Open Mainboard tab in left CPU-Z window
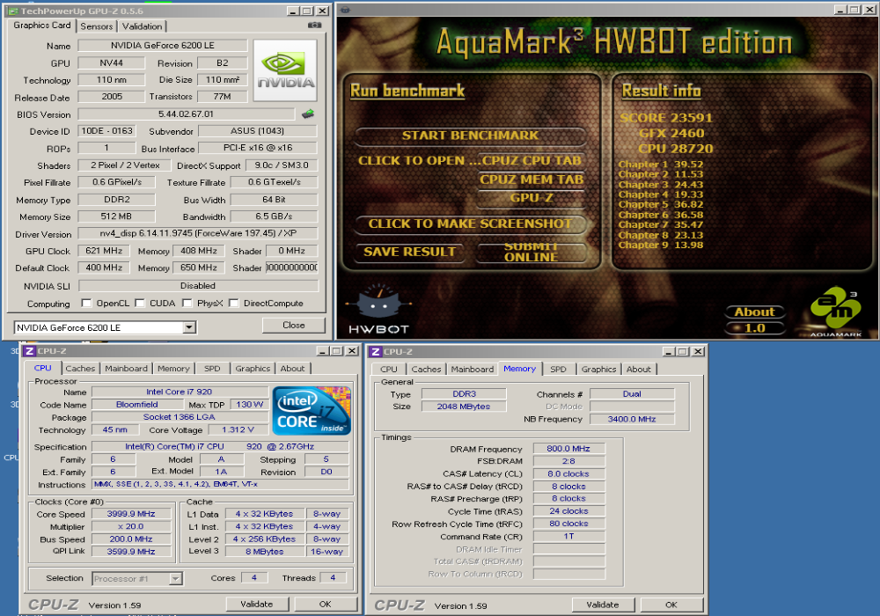 [x=126, y=369]
